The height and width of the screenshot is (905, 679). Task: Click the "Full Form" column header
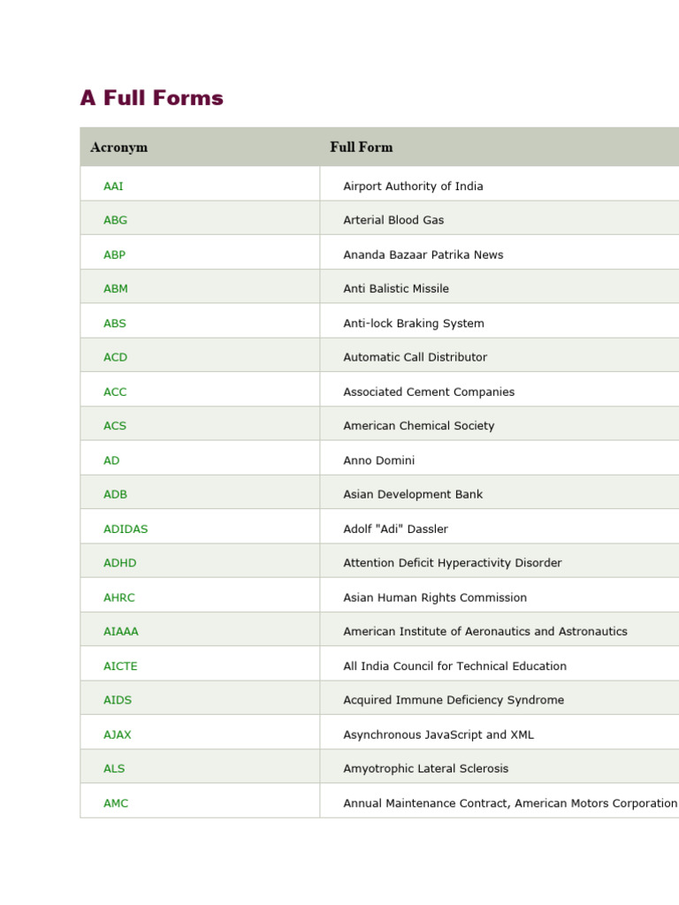click(361, 147)
